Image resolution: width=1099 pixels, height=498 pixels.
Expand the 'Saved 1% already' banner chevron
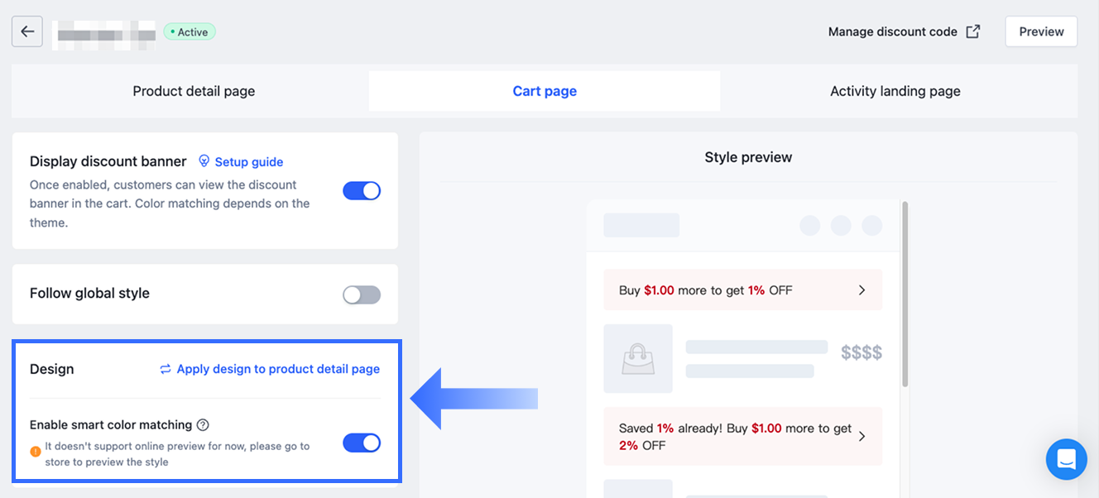(861, 436)
